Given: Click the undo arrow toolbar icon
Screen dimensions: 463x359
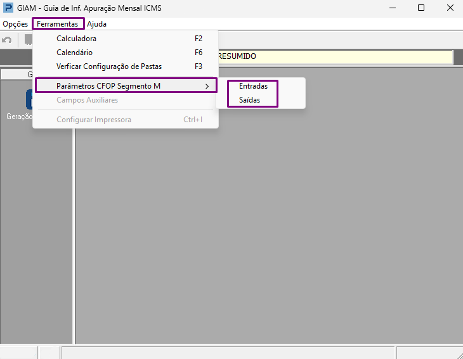Looking at the screenshot, I should (7, 40).
